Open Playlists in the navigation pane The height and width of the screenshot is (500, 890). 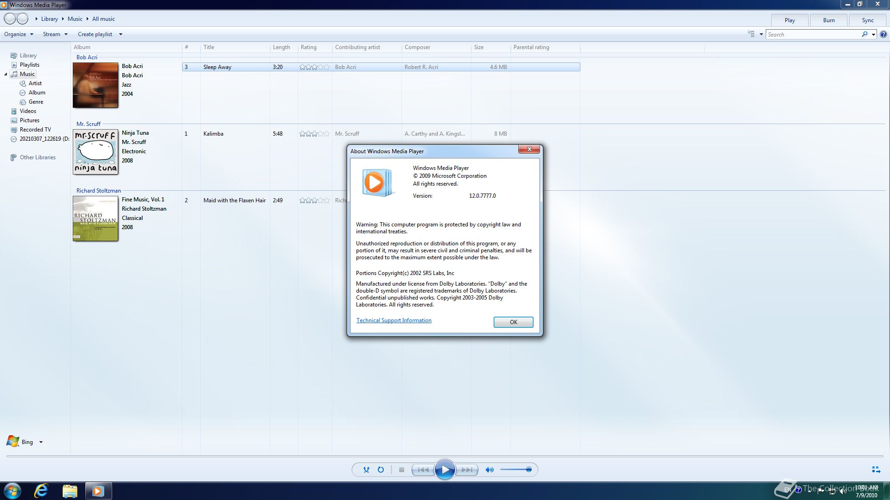click(x=29, y=65)
